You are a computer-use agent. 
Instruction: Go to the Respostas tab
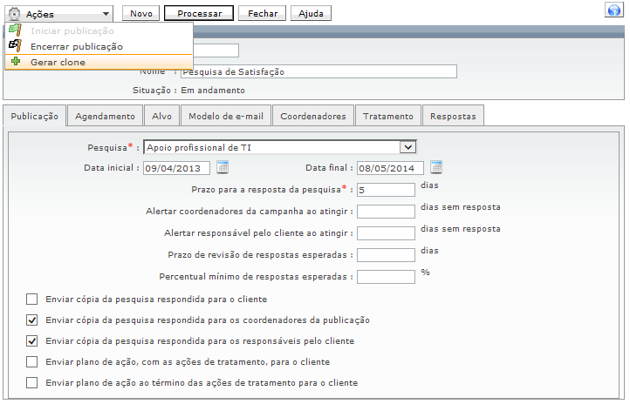click(x=453, y=116)
